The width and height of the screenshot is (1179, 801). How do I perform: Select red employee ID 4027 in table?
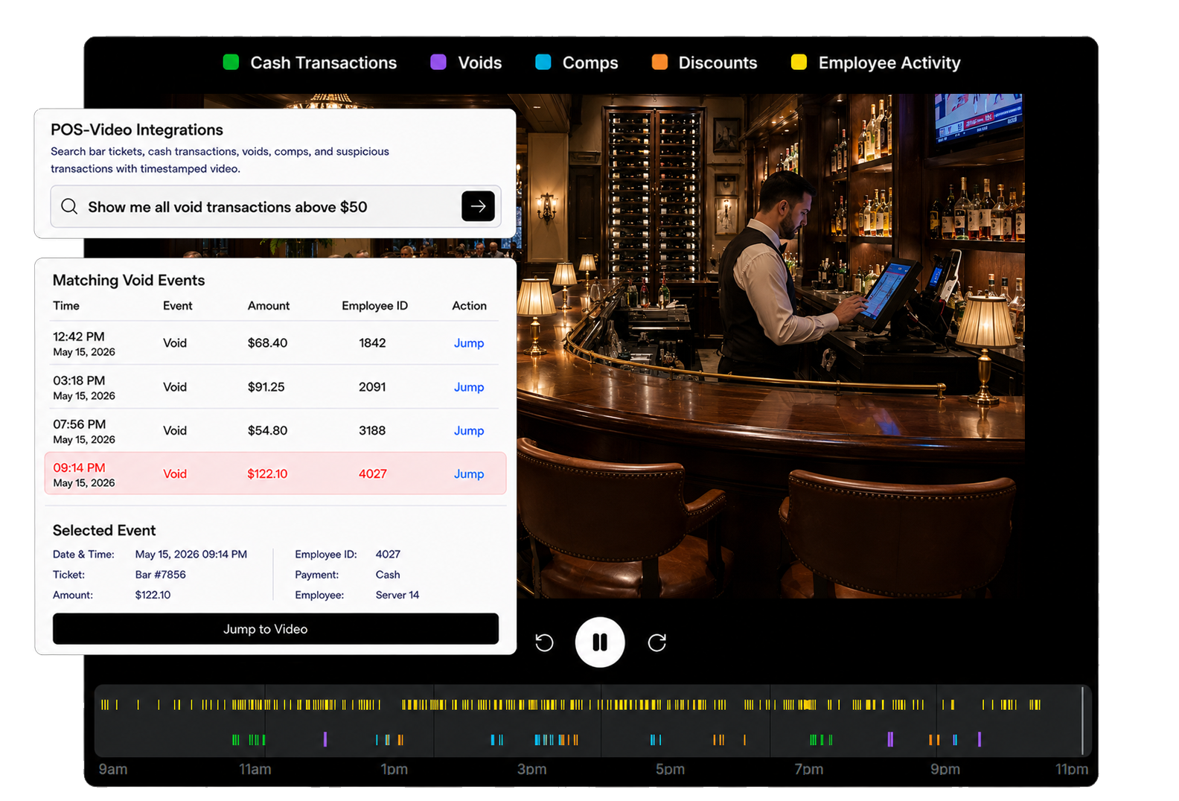(x=372, y=474)
